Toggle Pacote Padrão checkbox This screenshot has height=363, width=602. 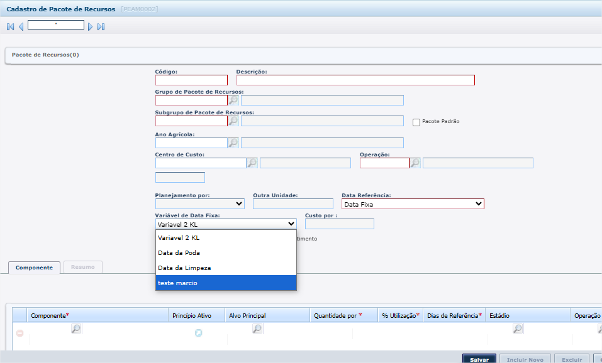pyautogui.click(x=416, y=122)
